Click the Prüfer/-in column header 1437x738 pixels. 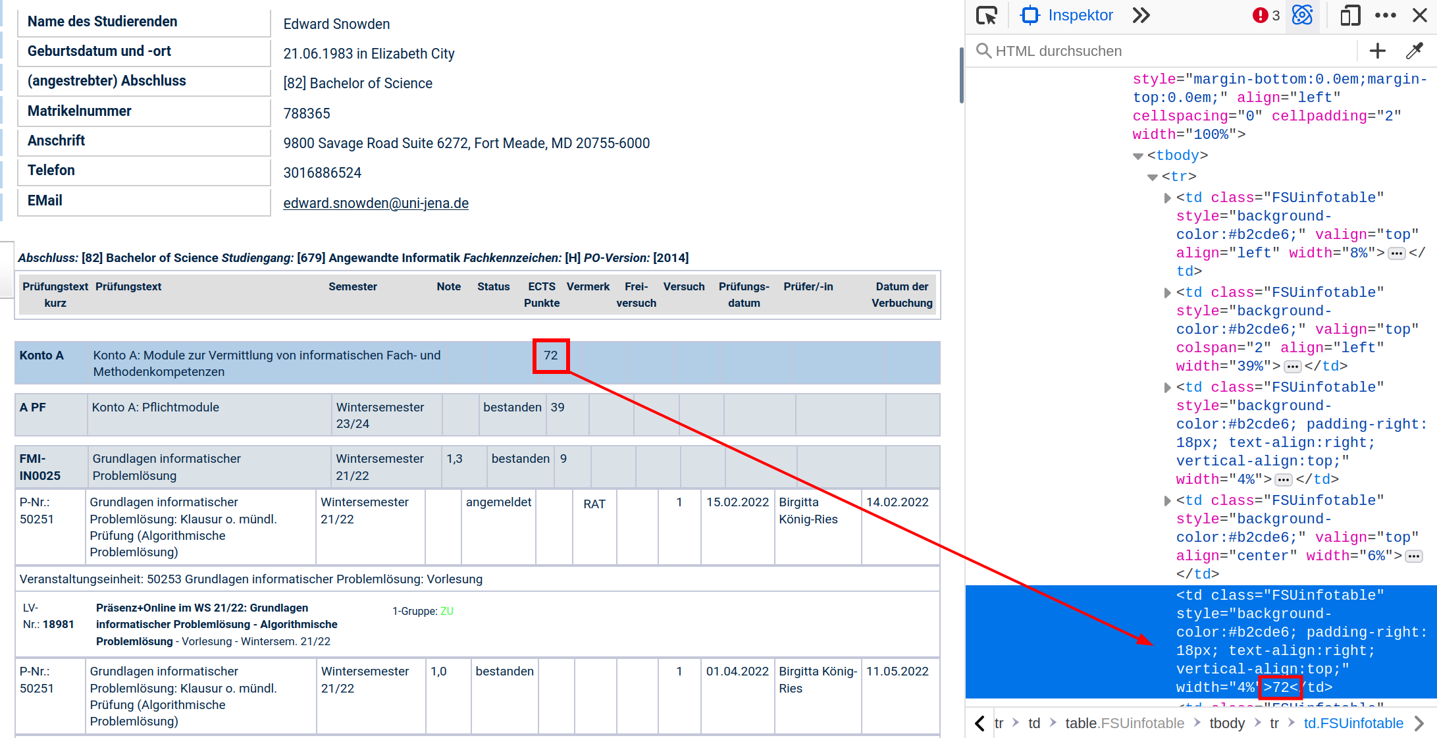[x=808, y=287]
